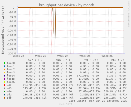This screenshot has width=131, height=107.
Task: Click the 'Munin 2.0.75' footer text
Action: click(x=65, y=104)
